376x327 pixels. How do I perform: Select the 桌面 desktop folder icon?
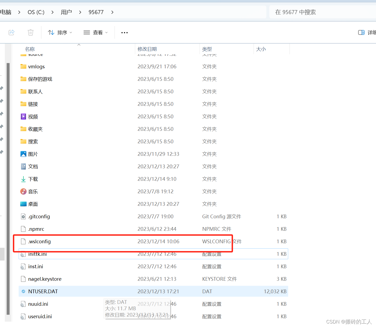pos(23,204)
